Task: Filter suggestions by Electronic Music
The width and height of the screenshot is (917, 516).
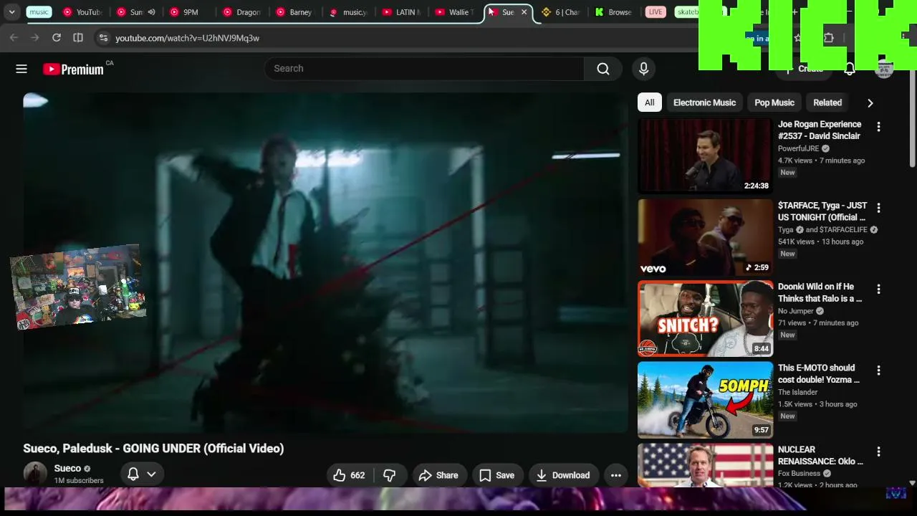Action: (x=704, y=102)
